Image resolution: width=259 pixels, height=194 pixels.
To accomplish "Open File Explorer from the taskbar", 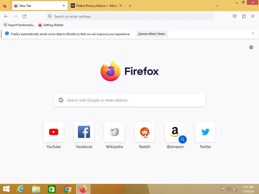I will pyautogui.click(x=36, y=189).
